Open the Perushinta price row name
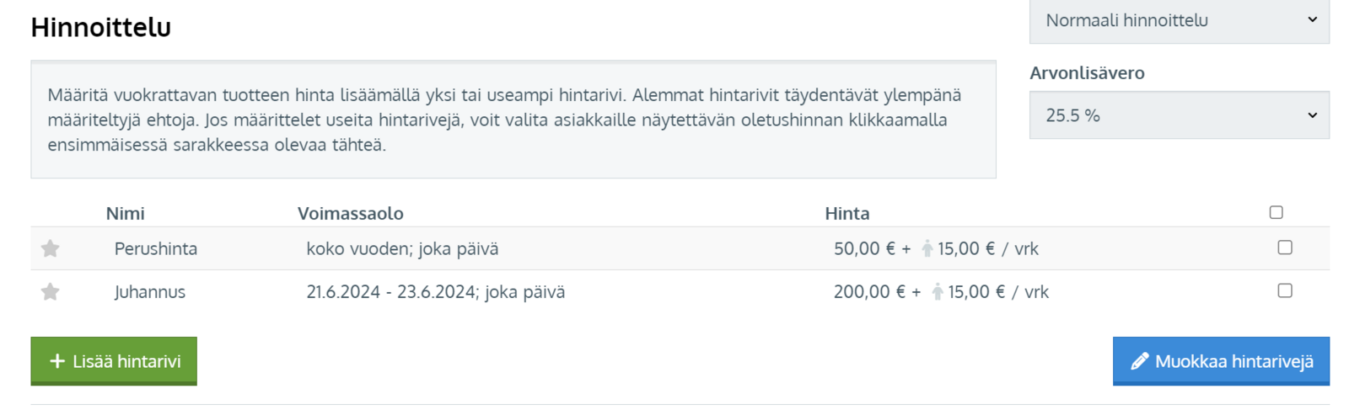 [x=156, y=249]
